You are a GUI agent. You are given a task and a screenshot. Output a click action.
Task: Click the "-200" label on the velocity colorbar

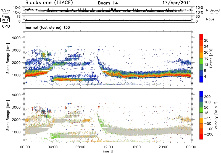point(209,134)
